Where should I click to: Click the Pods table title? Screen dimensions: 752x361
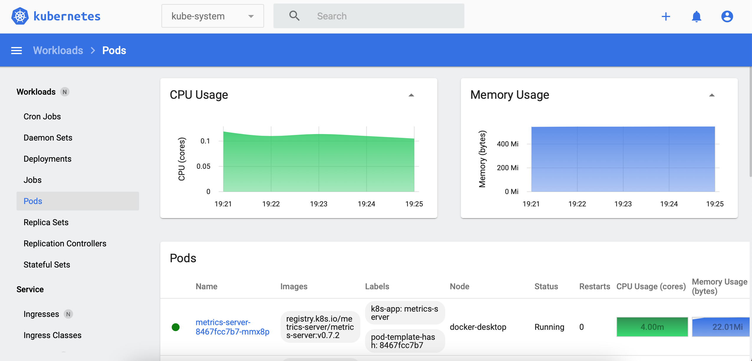[183, 258]
